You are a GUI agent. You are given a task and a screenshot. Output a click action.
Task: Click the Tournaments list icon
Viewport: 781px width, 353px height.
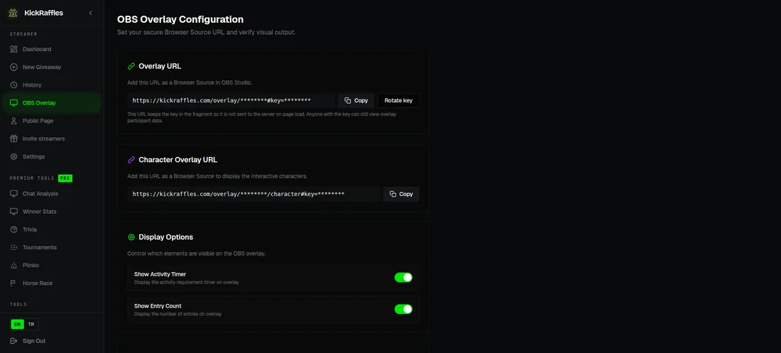(14, 247)
